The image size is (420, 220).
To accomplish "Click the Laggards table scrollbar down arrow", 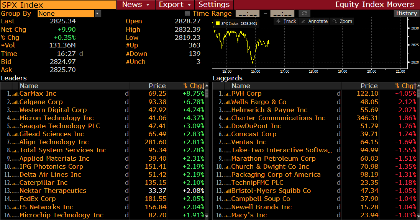I will pos(418,216).
